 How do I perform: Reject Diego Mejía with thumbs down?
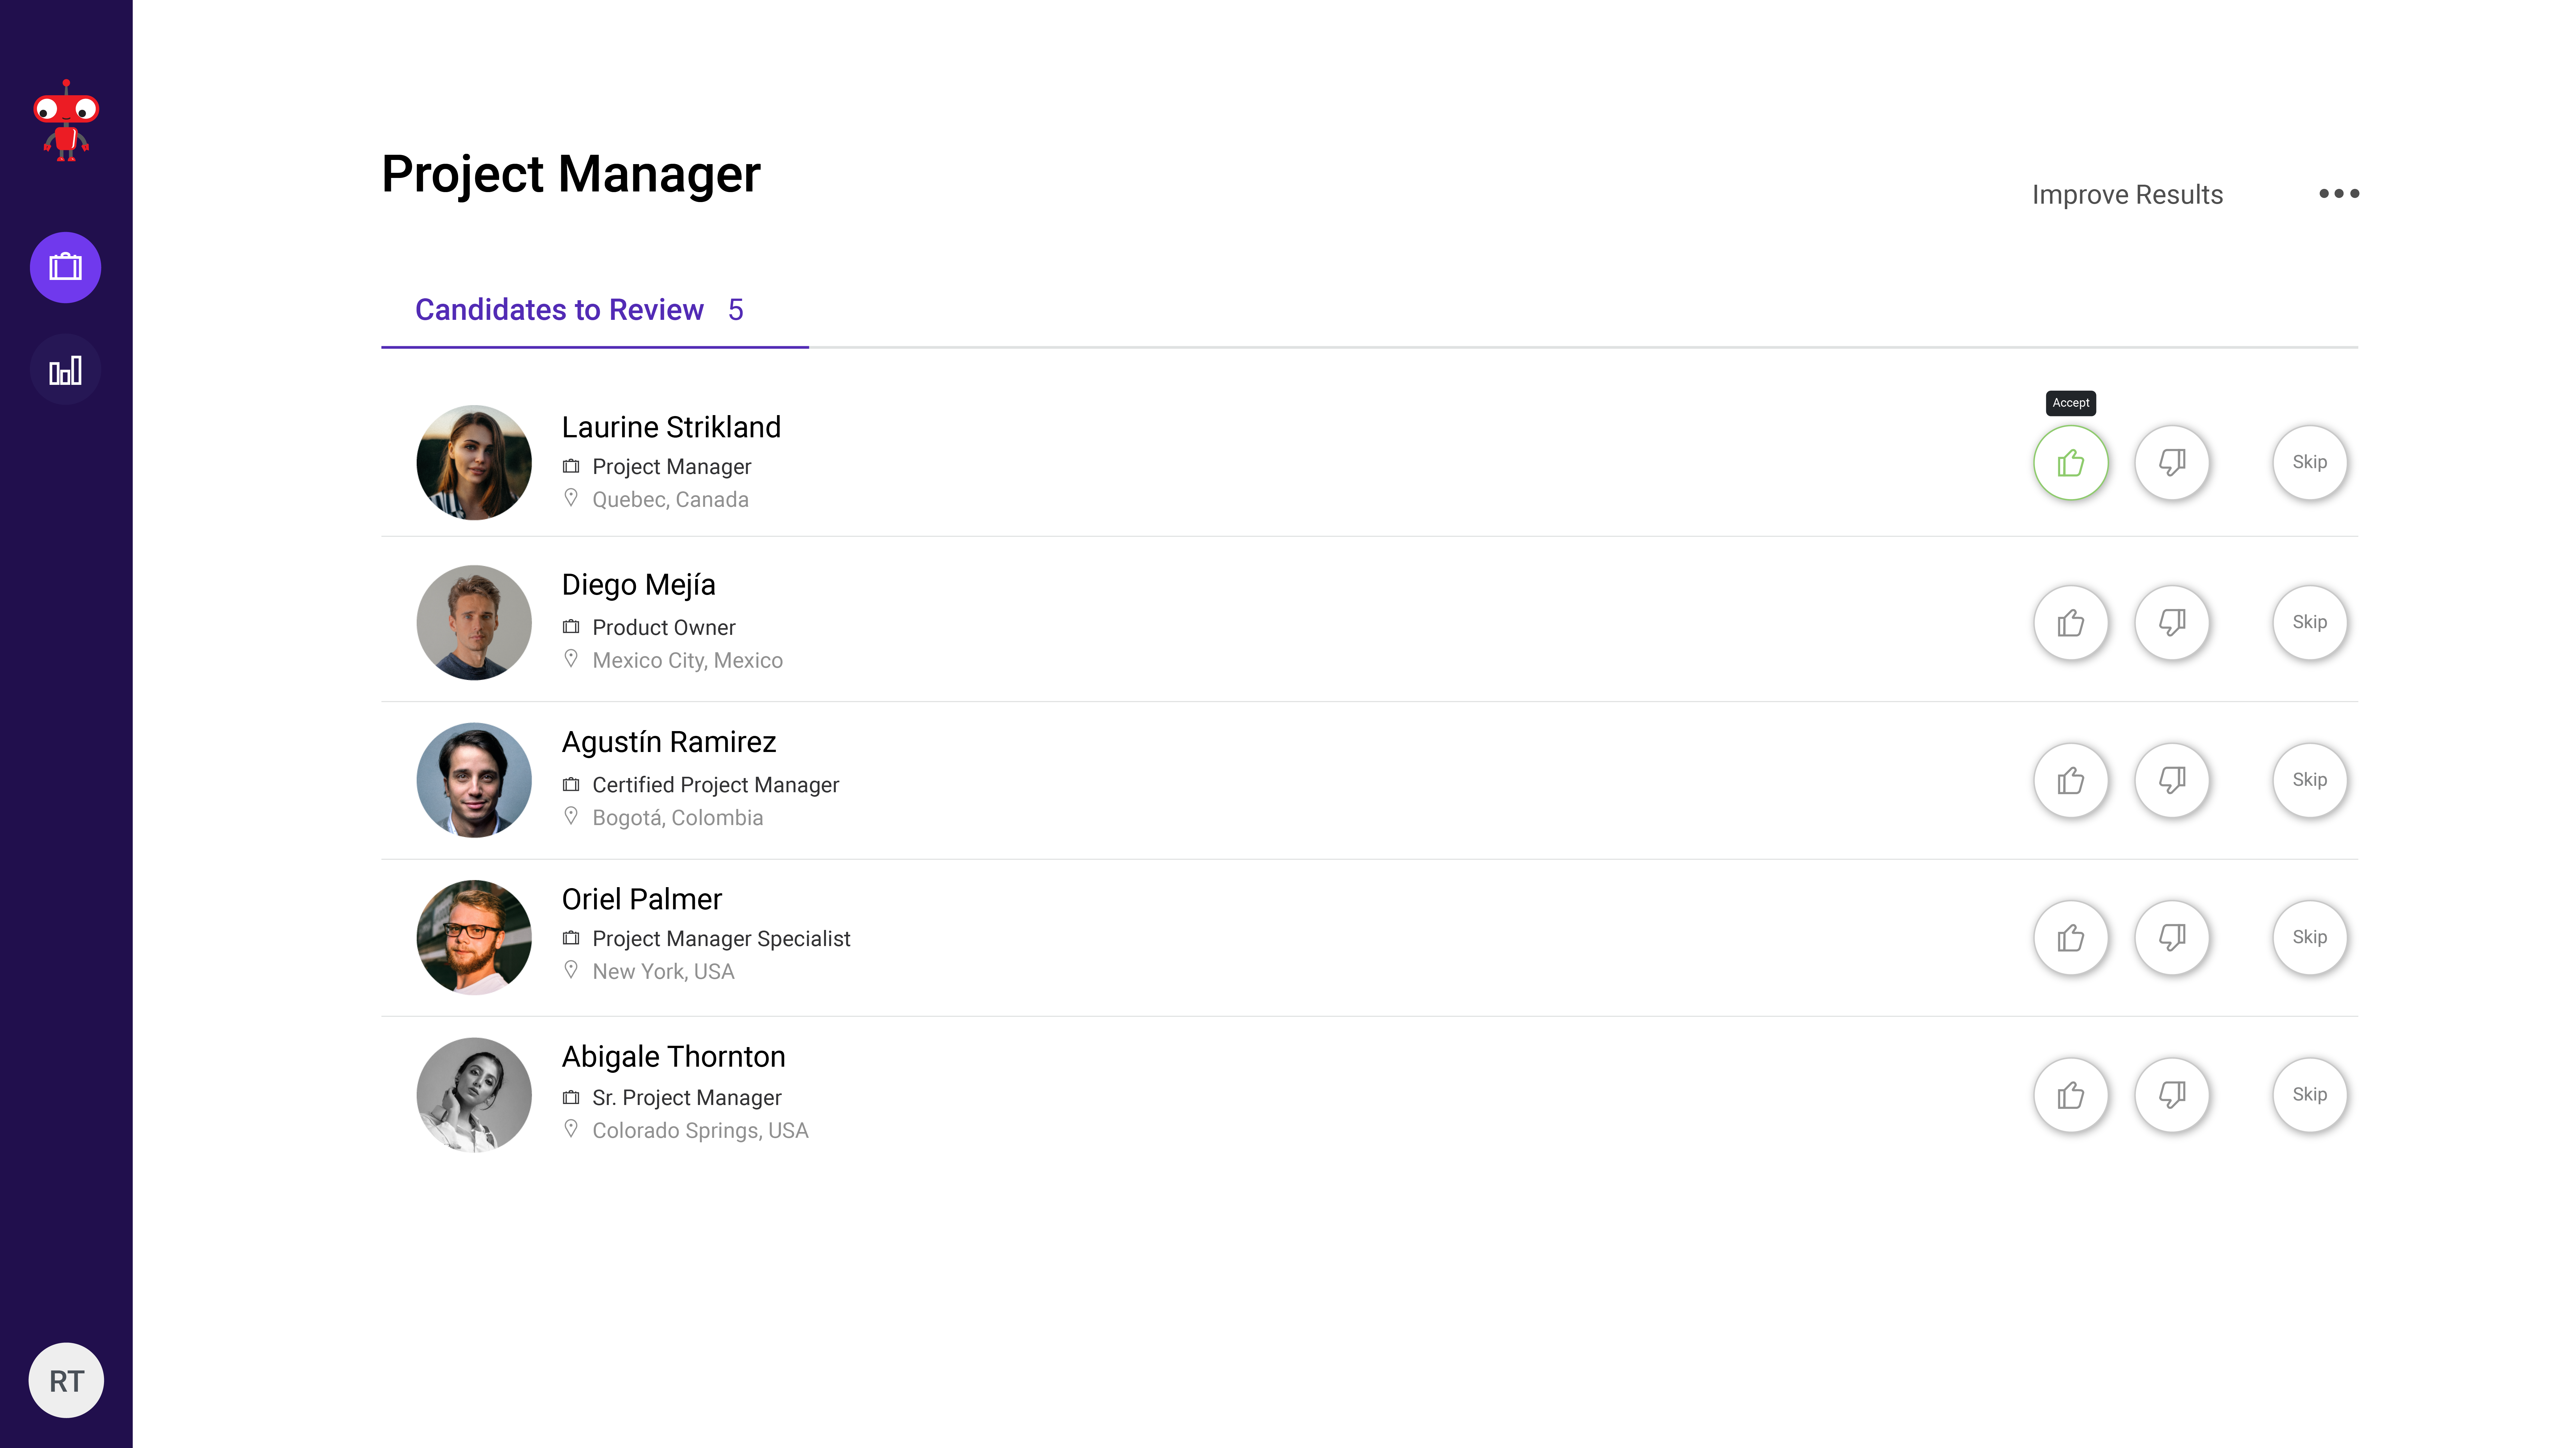click(2172, 622)
